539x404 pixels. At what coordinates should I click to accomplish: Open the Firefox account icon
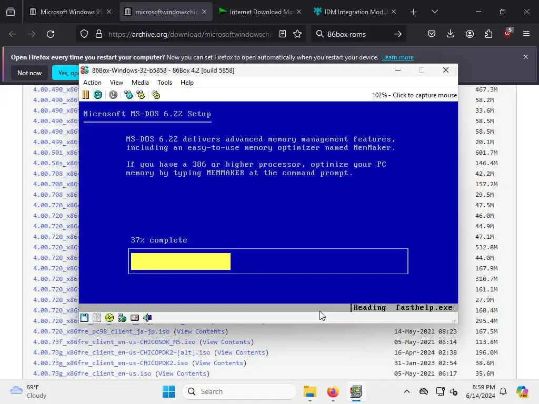[470, 34]
